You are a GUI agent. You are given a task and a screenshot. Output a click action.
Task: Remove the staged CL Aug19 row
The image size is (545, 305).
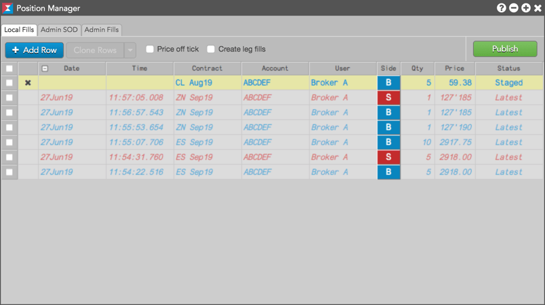coord(28,83)
